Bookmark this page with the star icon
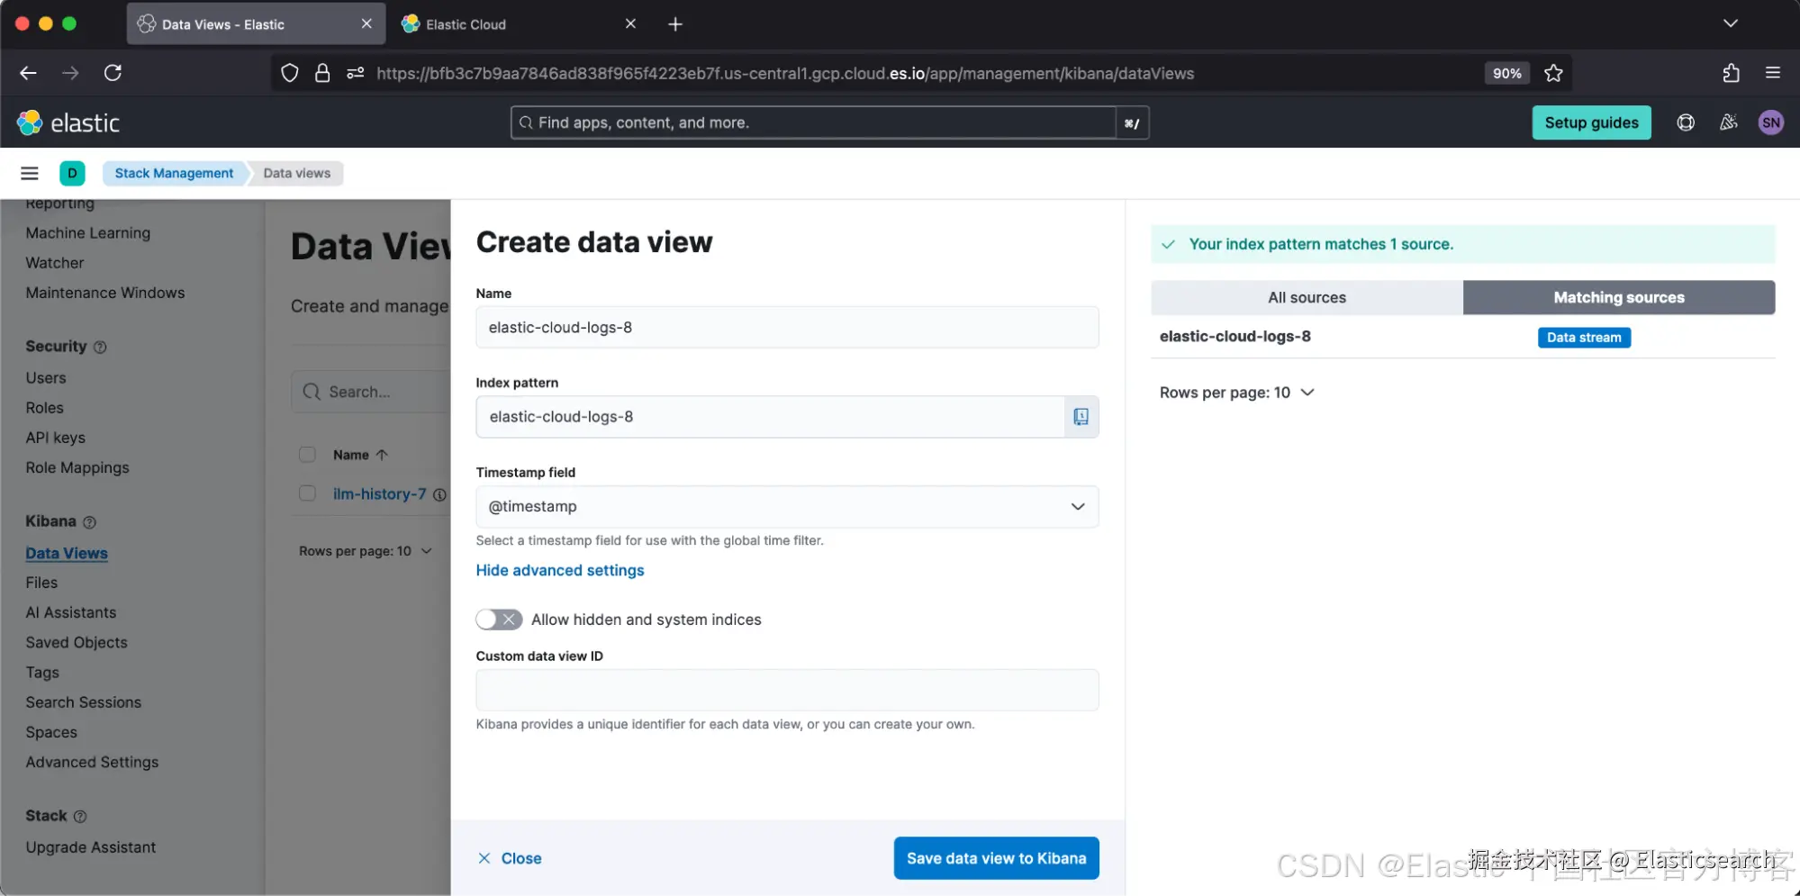Image resolution: width=1800 pixels, height=896 pixels. 1553,73
